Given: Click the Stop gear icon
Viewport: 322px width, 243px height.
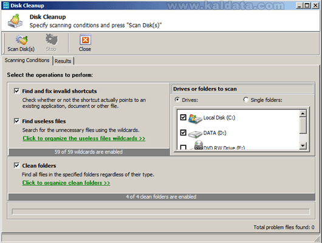Looking at the screenshot, I should click(52, 39).
